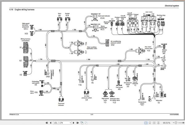This screenshot has height=125, width=185.
Task: Click the S5 preheating start switch label
Action: coord(36,85)
